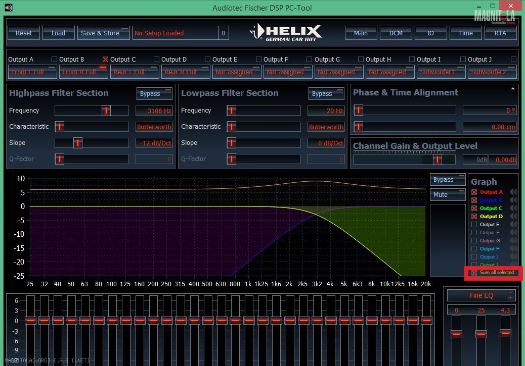Click the speaker icon next to Output D

(x=514, y=217)
